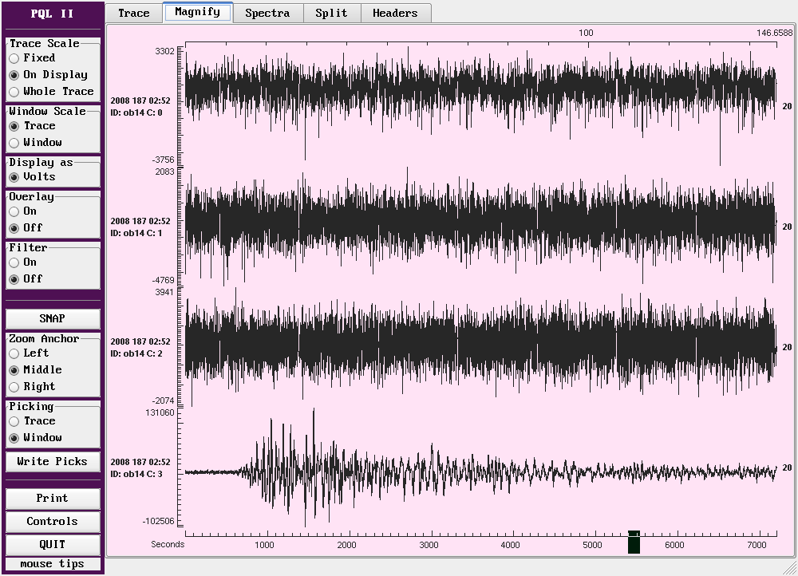Click the black time marker on the axis
Viewport: 798px width, 576px height.
(634, 542)
